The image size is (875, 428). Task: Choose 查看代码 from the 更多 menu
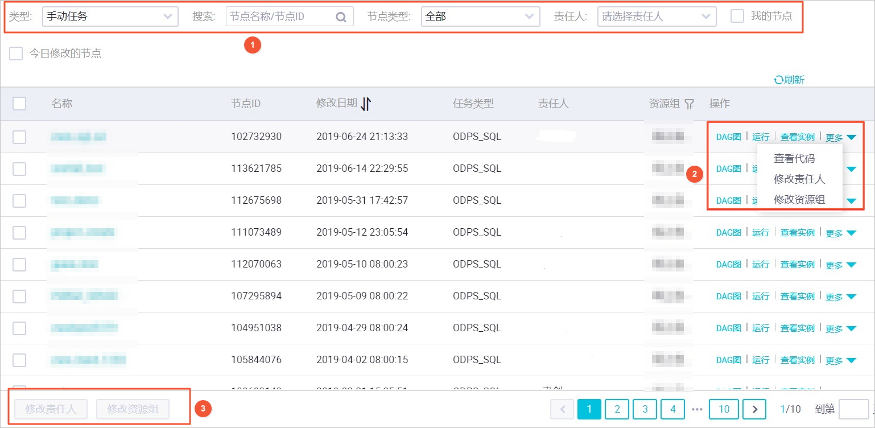tap(794, 158)
